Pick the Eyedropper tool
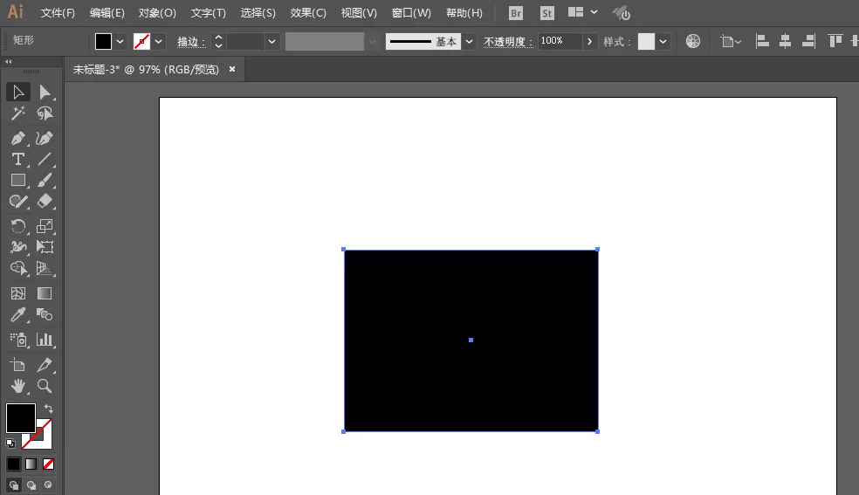This screenshot has width=859, height=495. 18,315
